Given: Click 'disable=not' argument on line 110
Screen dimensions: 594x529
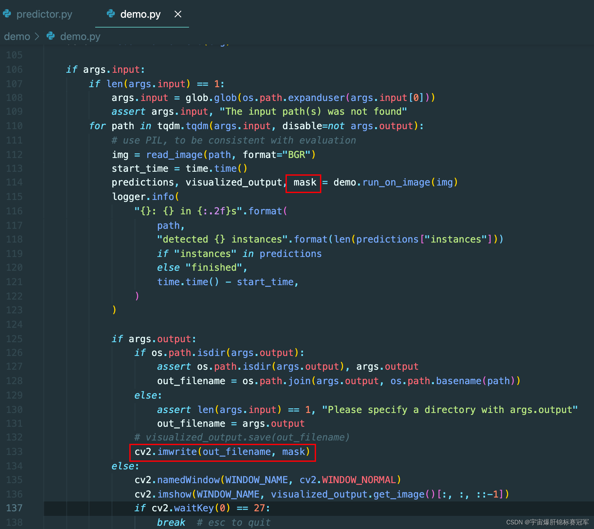Looking at the screenshot, I should [x=313, y=126].
